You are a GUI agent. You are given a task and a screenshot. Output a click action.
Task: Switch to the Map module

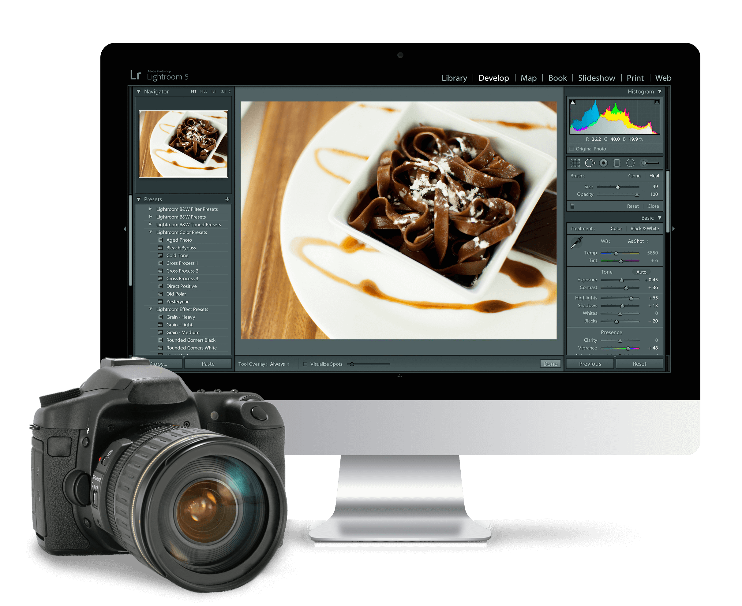pyautogui.click(x=529, y=78)
